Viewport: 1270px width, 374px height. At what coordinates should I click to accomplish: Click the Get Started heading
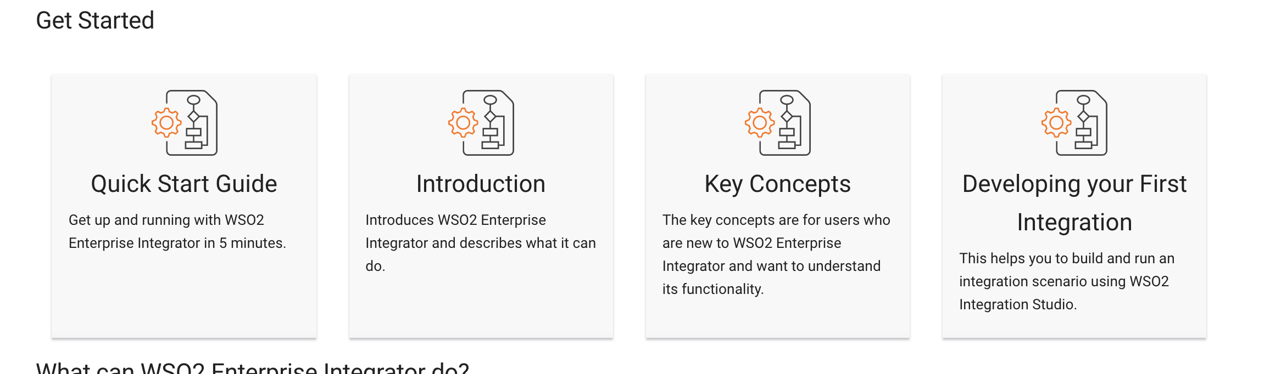(x=94, y=20)
